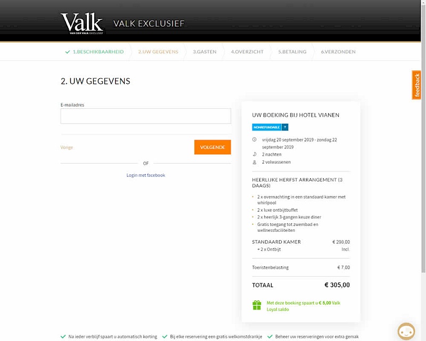This screenshot has width=426, height=341.
Task: Click the green gift icon for Valk Loyal
Action: (257, 305)
